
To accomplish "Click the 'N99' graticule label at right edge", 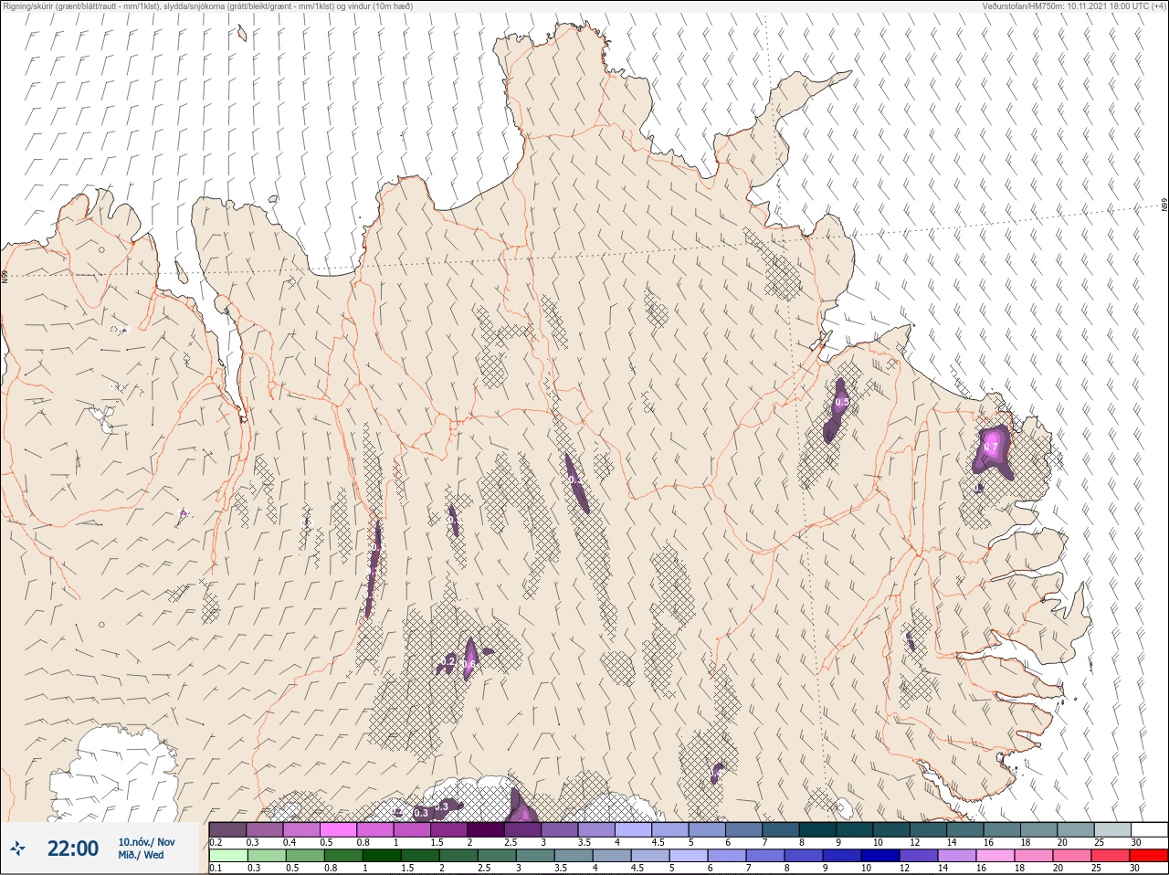I will pyautogui.click(x=1164, y=206).
